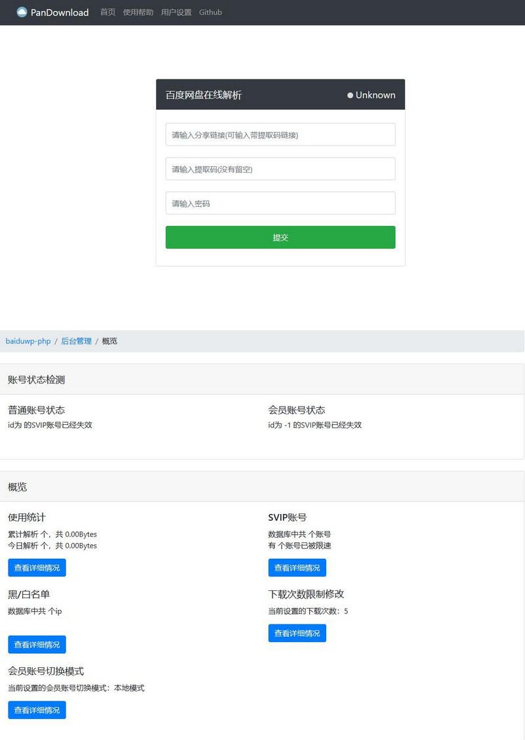Click 查看详细情况 under 黑/白名单 blacklist section
The width and height of the screenshot is (525, 740).
[x=37, y=644]
